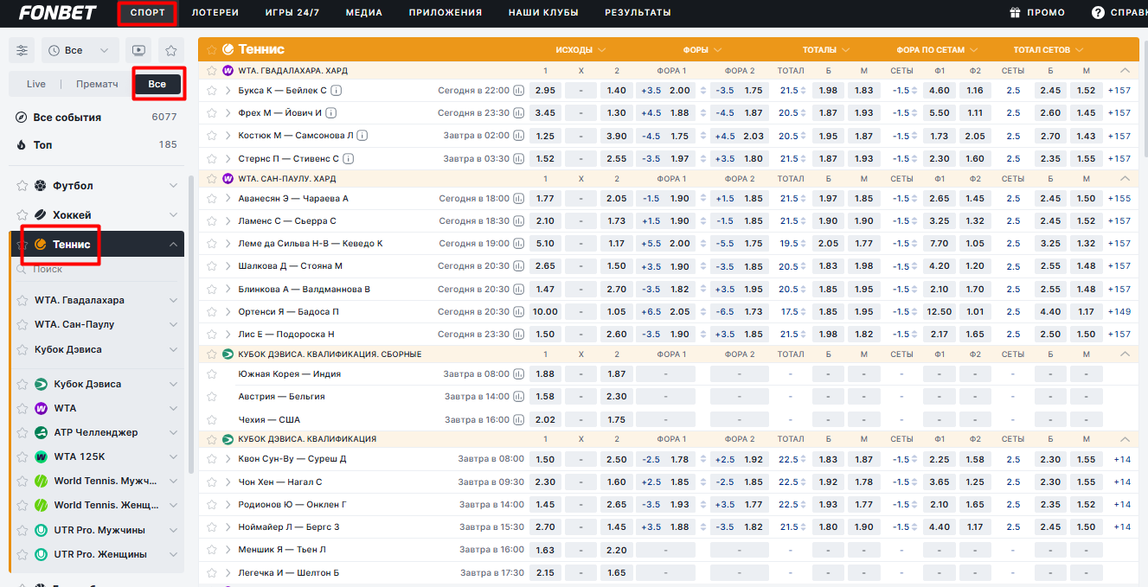
Task: Switch to the Прематч tab
Action: click(x=97, y=84)
